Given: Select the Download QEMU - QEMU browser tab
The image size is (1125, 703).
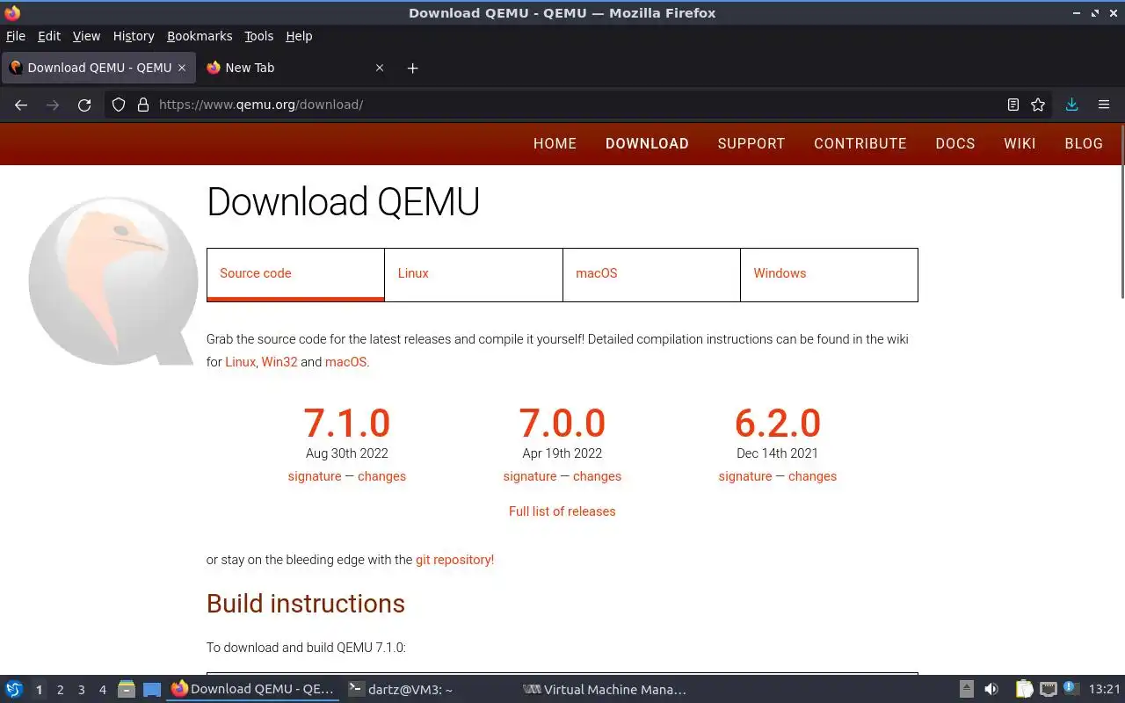Looking at the screenshot, I should (x=98, y=68).
